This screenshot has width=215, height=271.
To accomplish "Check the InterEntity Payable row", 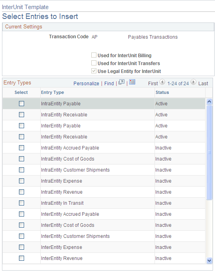I will point(21,126).
